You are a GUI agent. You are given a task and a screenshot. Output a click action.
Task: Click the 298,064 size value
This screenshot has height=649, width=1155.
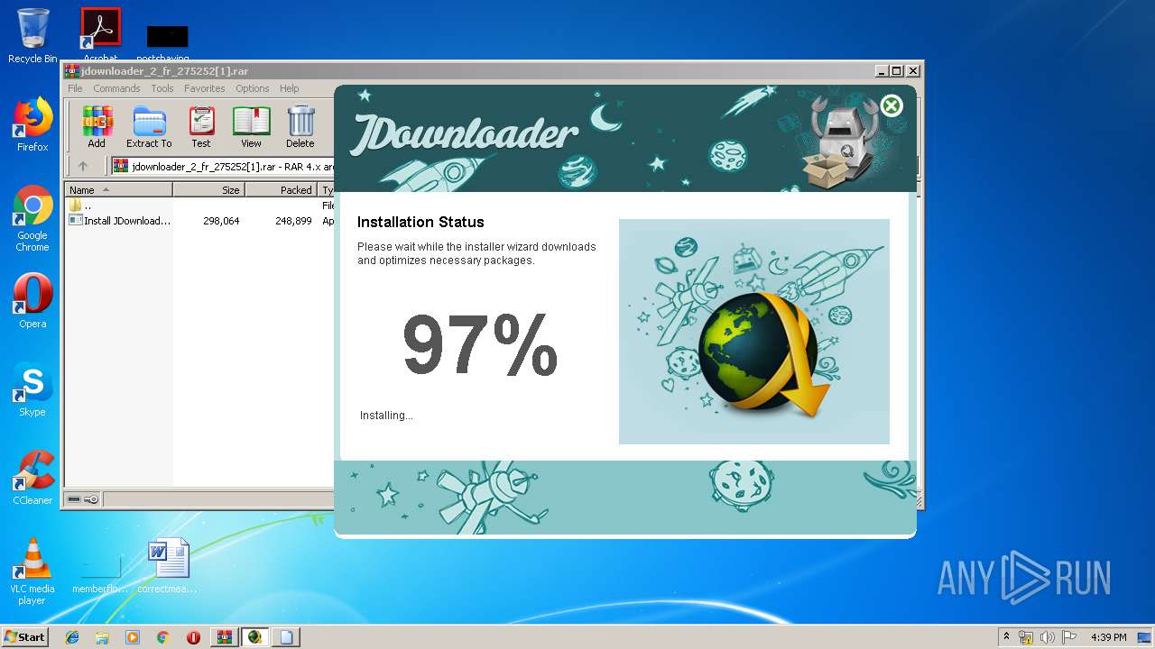tap(221, 221)
